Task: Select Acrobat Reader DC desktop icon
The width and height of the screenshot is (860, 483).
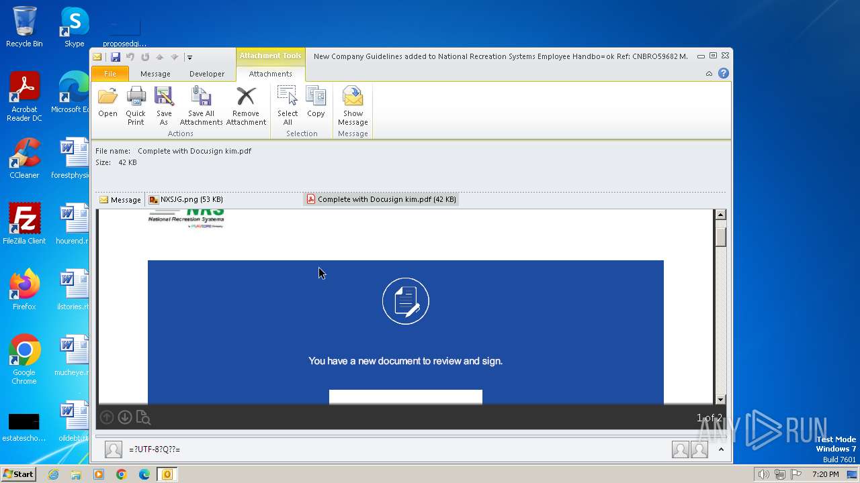Action: [x=24, y=97]
